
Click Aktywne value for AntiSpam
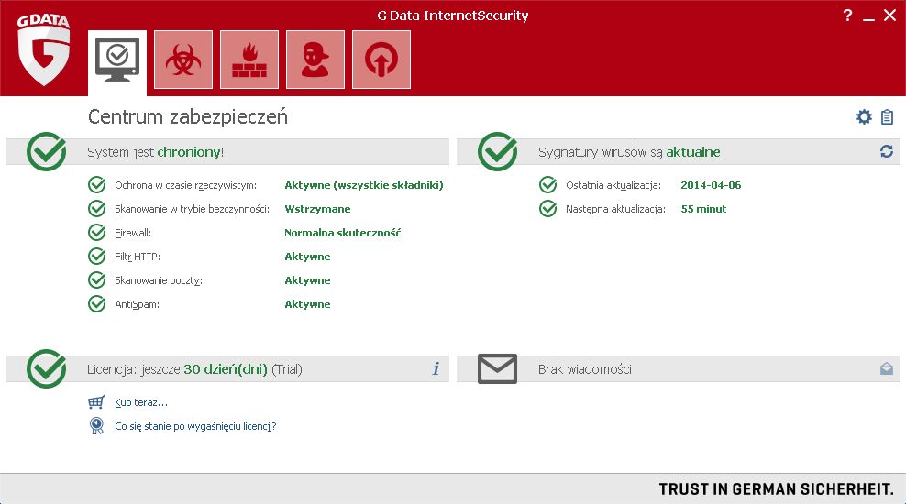[307, 304]
